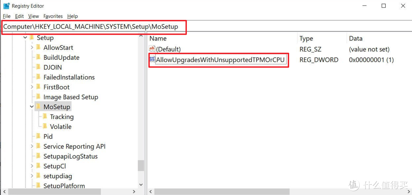Click tree pane scroll down arrow
412x195 pixels.
141,185
